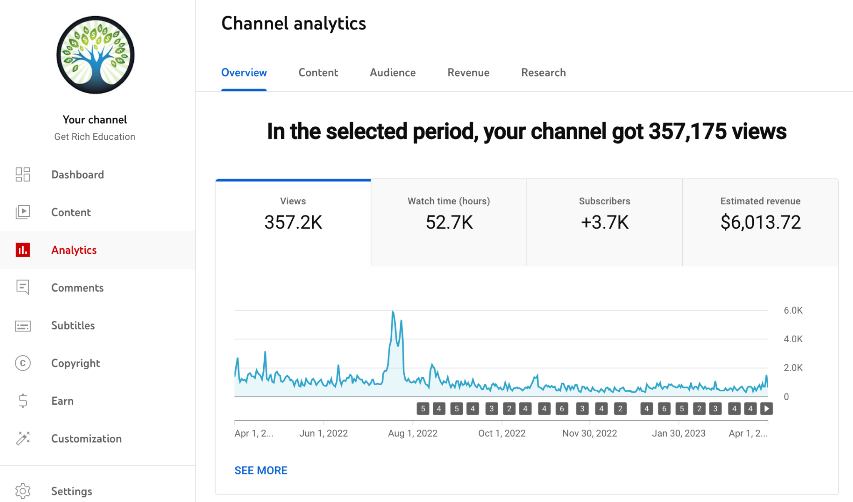Click the first video marker labeled 3
Image resolution: width=853 pixels, height=502 pixels.
(x=491, y=409)
